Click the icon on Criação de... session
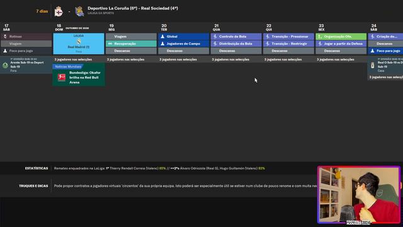The image size is (403, 227). [x=372, y=37]
